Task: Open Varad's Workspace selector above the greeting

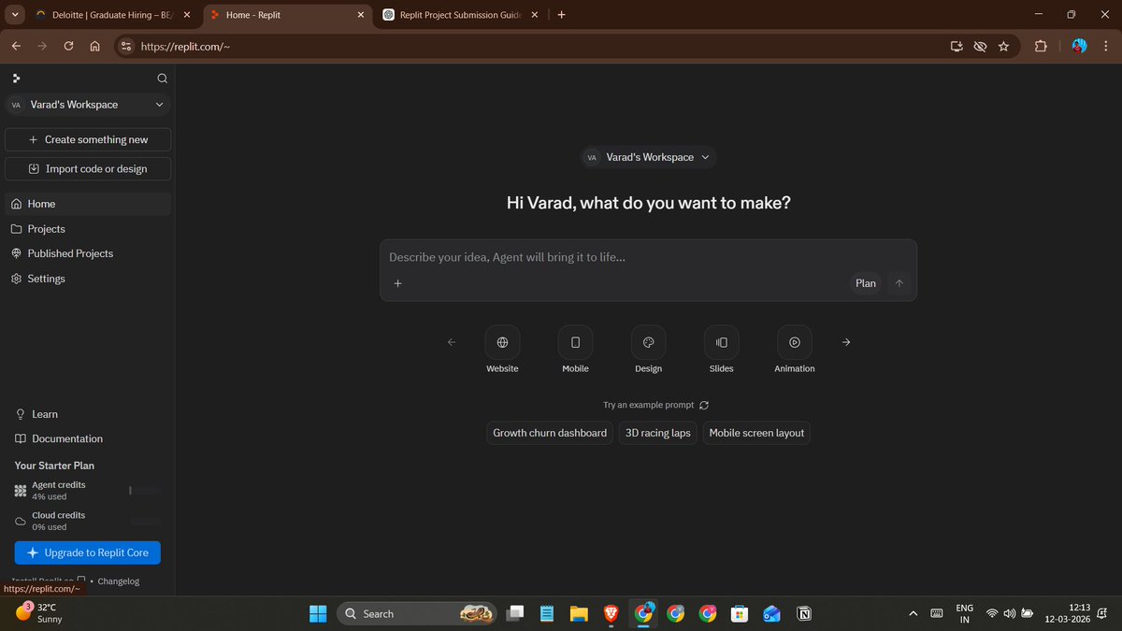Action: (648, 157)
